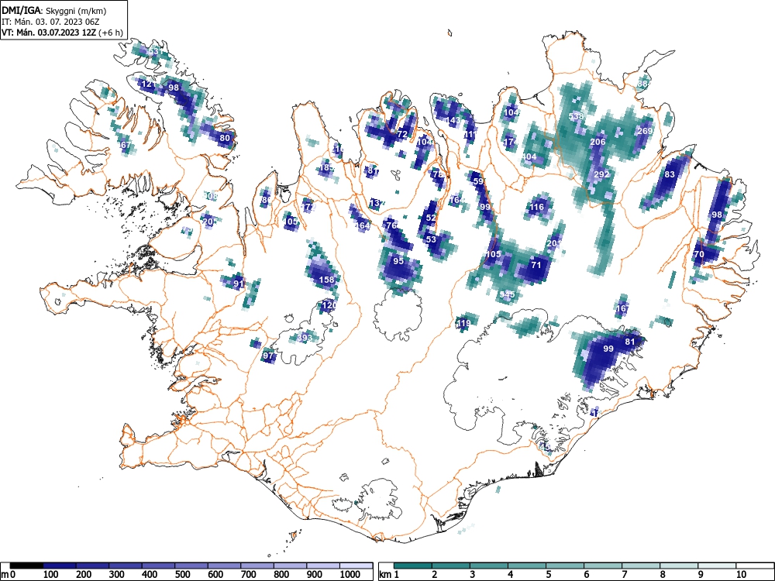Click the visibility value 119 on the map
This screenshot has width=775, height=581.
coord(463,324)
